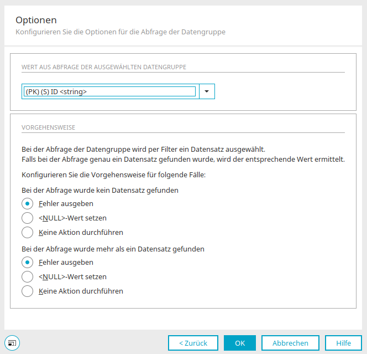The image size is (367, 354).
Task: Cancel the dialog via Abbrechen
Action: [x=290, y=343]
